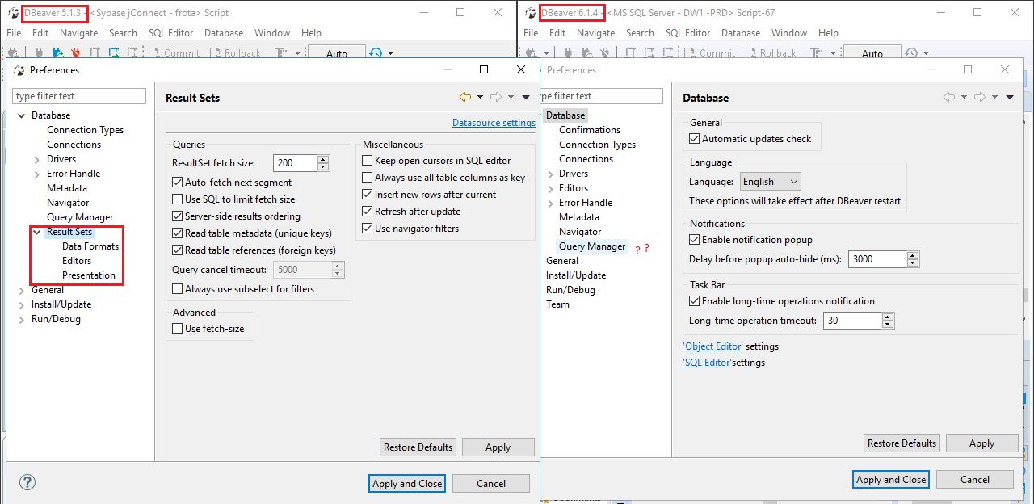Open Window menu in DBeaver 6.1.4 window
This screenshot has height=504, width=1034.
point(789,33)
